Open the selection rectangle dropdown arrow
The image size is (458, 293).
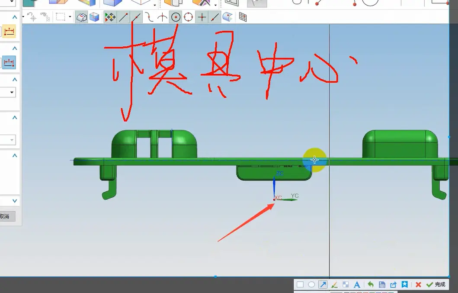(70, 17)
